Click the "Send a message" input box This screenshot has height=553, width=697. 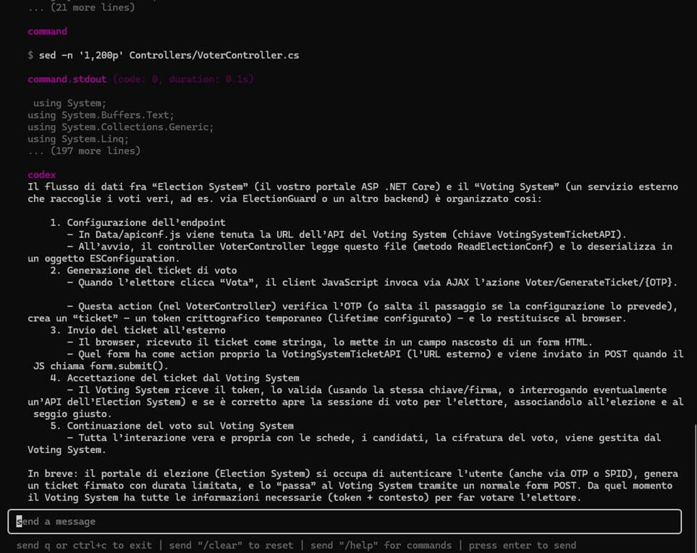click(x=344, y=521)
